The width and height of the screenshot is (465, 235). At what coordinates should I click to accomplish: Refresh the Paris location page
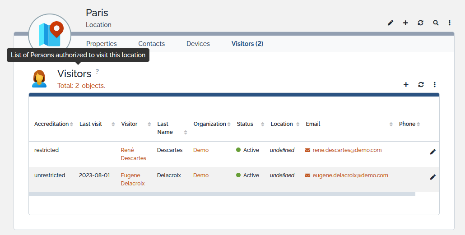tap(420, 23)
